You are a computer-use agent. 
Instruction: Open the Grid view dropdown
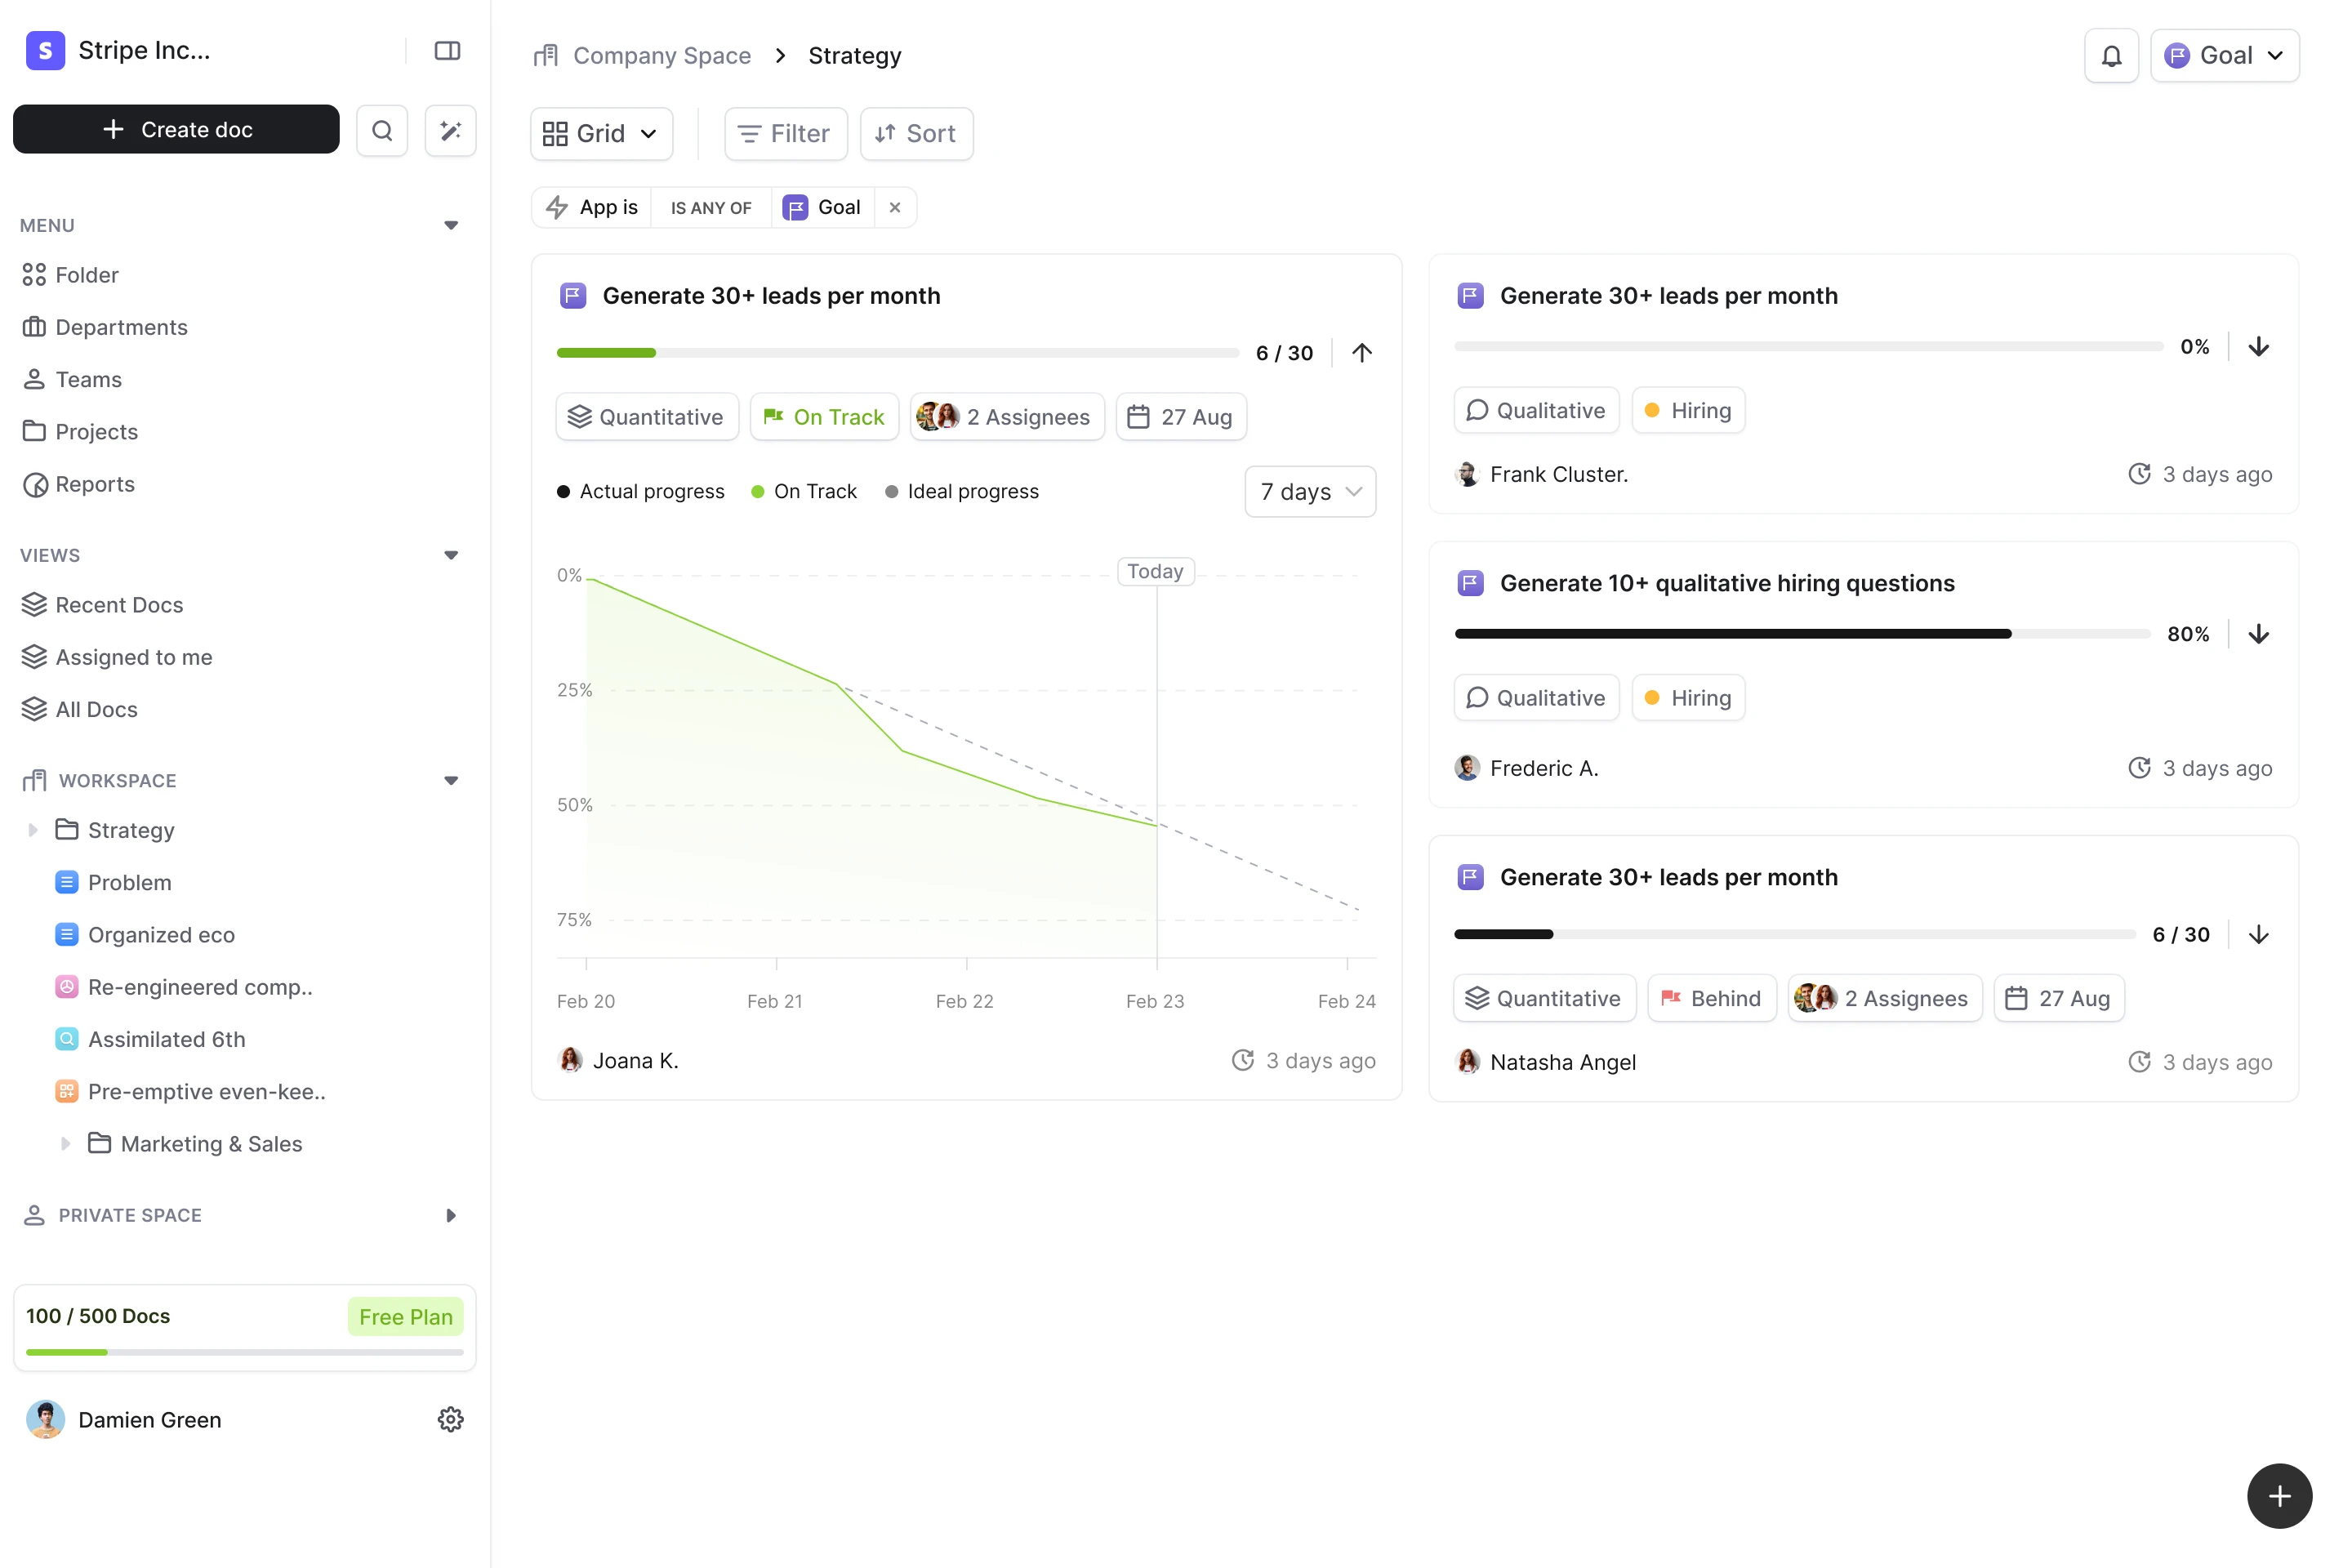pyautogui.click(x=601, y=134)
